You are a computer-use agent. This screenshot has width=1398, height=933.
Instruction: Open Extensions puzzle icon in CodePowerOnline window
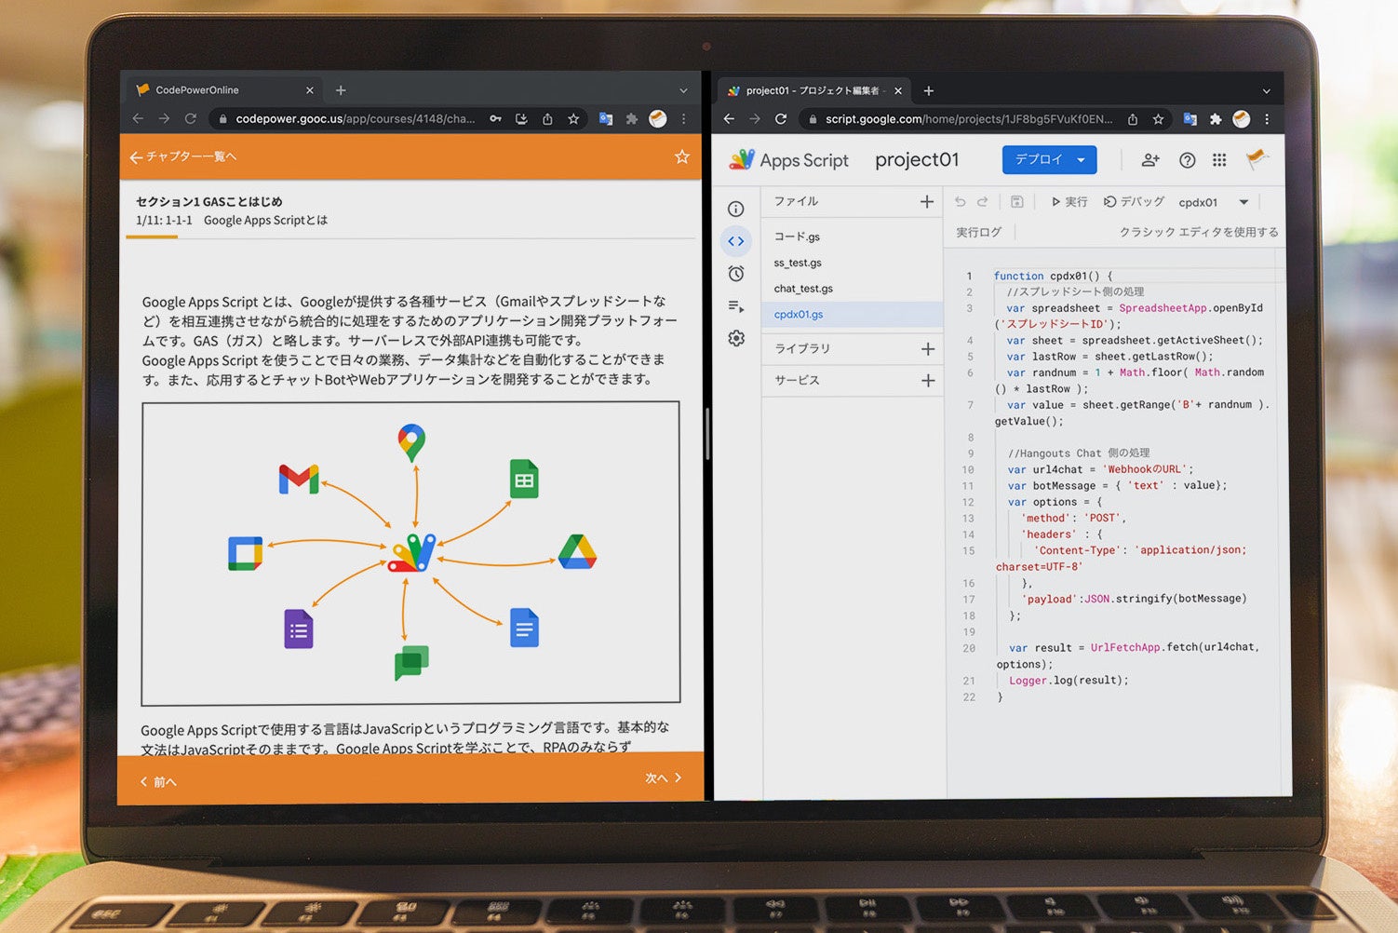tap(632, 119)
